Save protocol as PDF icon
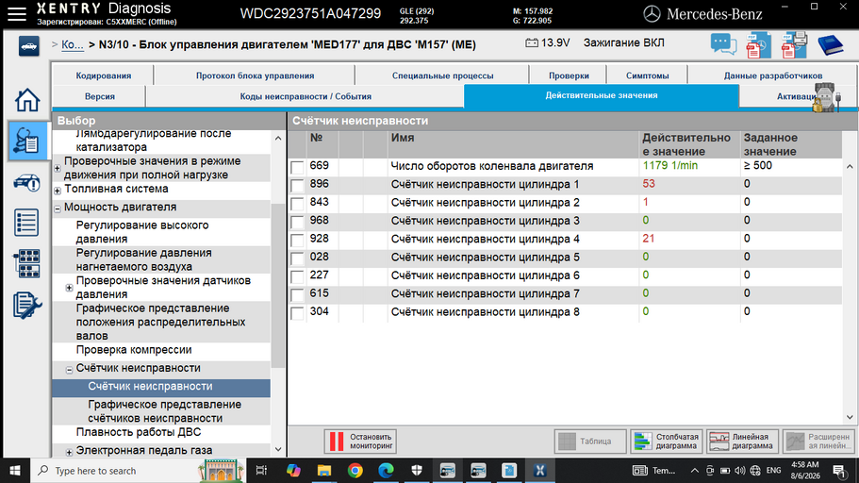The height and width of the screenshot is (483, 859). coord(758,45)
